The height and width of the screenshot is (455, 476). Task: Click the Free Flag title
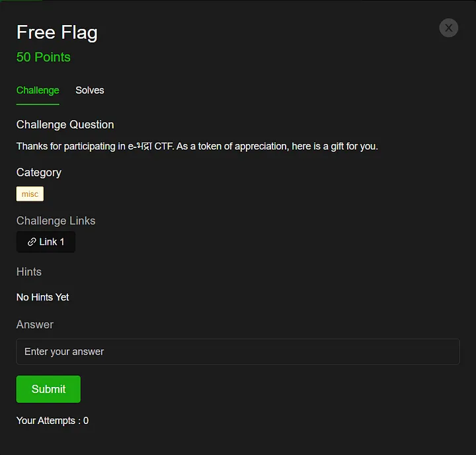click(57, 32)
